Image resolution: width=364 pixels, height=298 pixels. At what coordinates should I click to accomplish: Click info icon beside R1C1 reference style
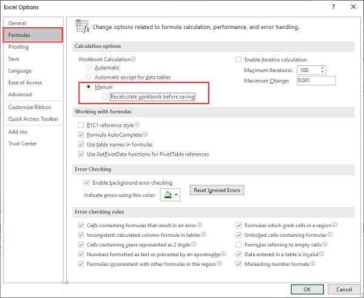click(x=137, y=125)
